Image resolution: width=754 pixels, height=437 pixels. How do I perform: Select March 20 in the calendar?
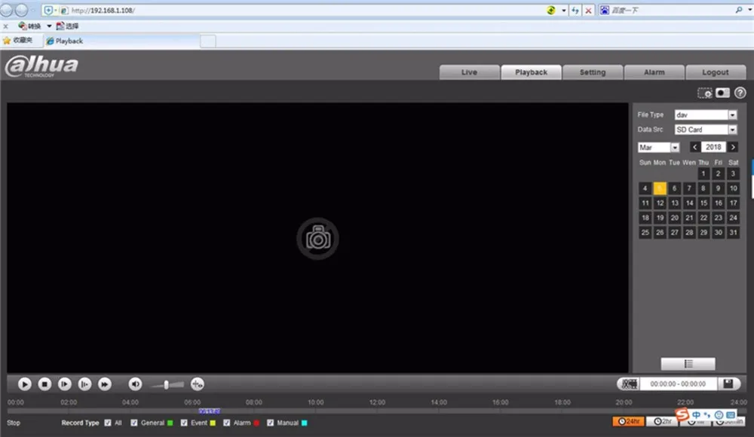[675, 218]
